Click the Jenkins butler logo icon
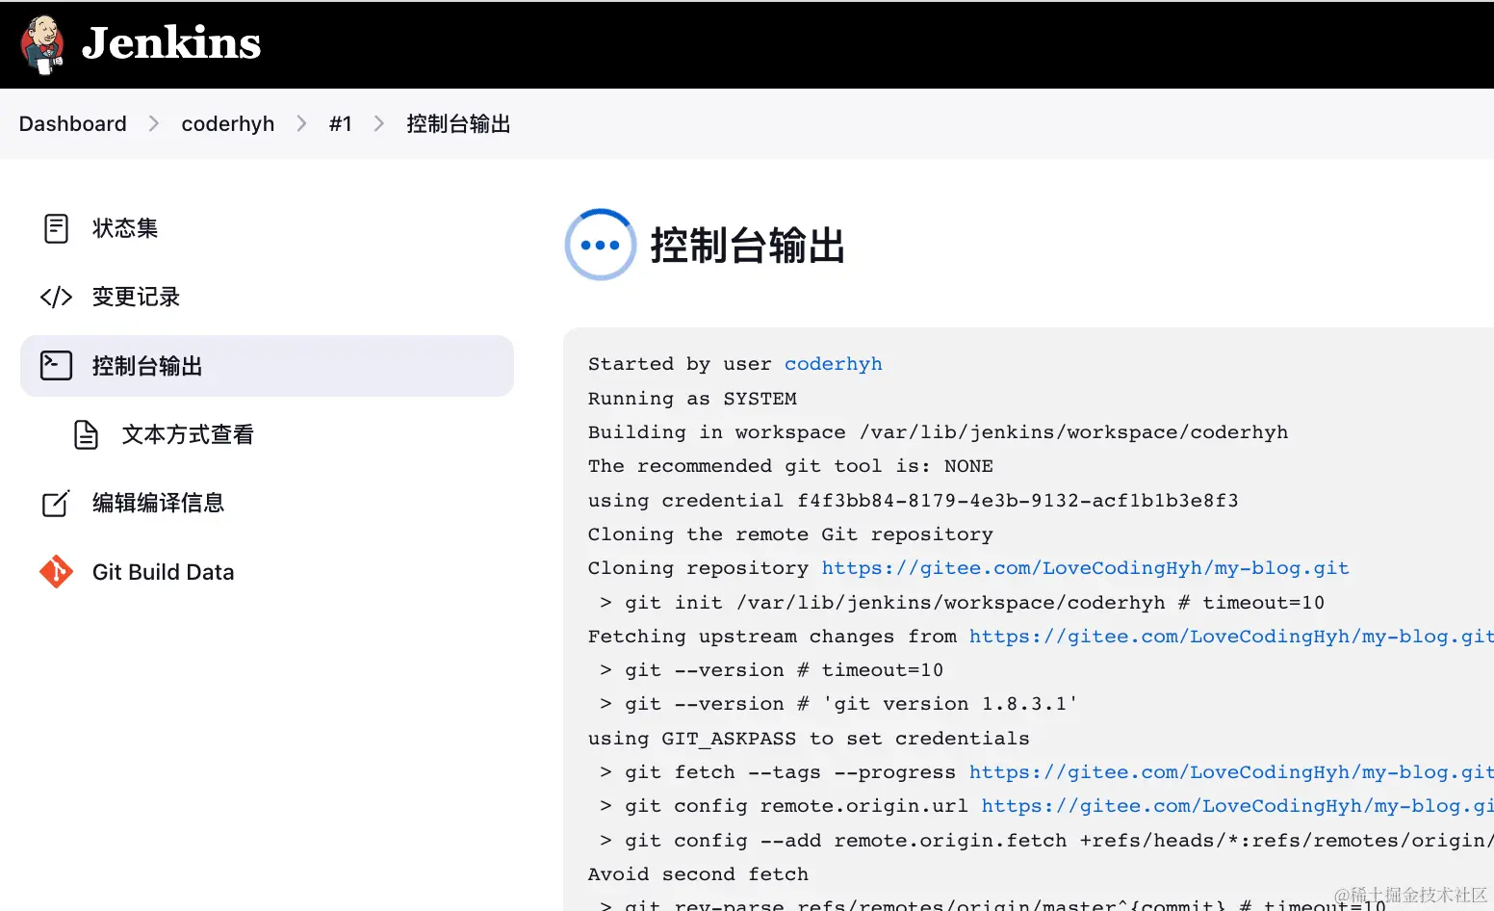The image size is (1494, 911). (42, 44)
